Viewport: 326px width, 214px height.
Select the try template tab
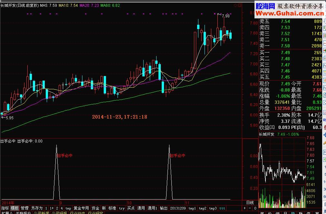[122, 208]
